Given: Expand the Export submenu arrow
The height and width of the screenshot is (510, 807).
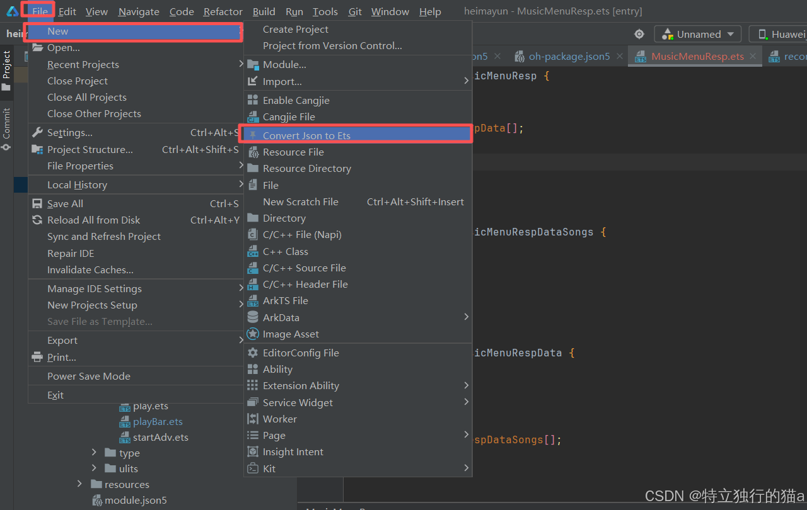Looking at the screenshot, I should coord(241,339).
